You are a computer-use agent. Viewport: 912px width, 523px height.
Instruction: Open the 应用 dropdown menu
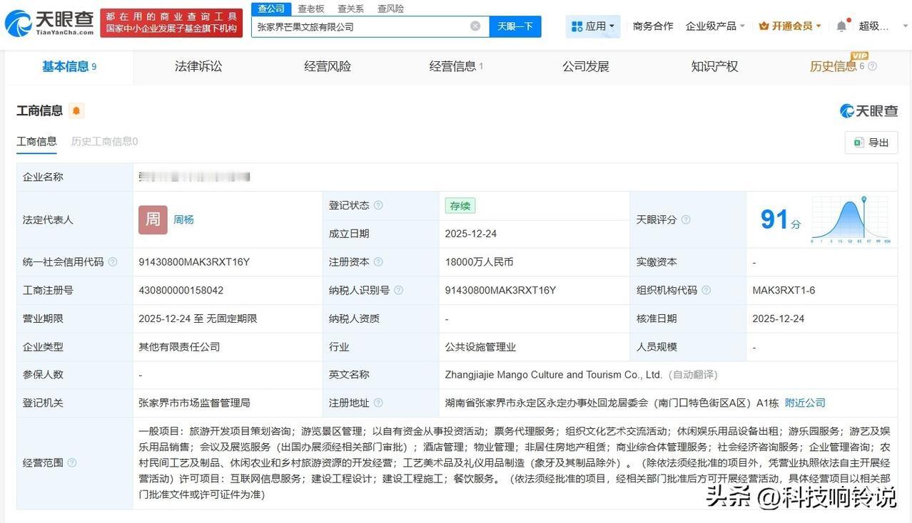(593, 26)
